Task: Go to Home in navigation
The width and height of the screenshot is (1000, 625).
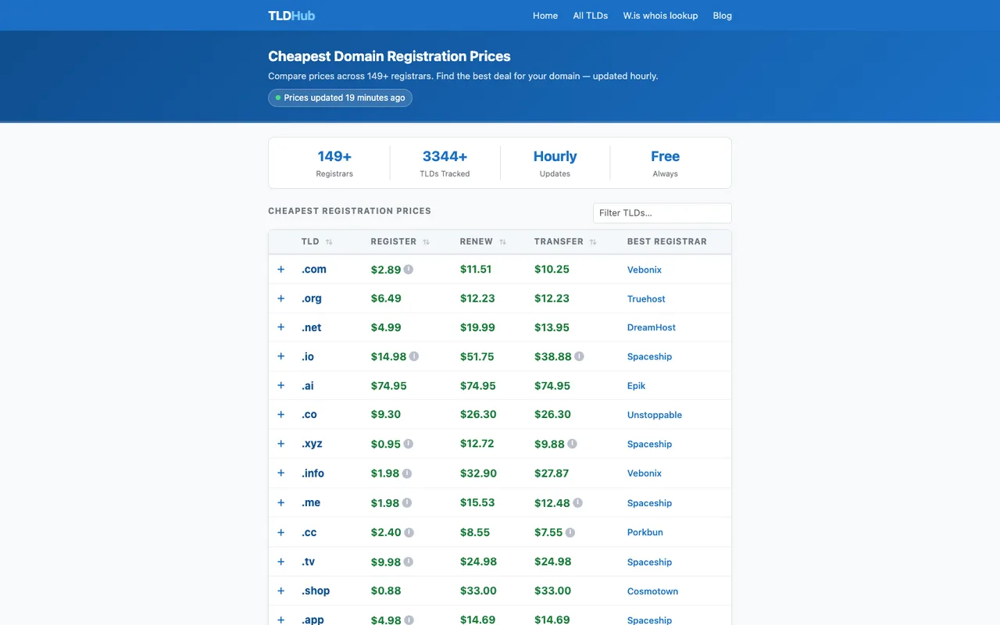Action: pyautogui.click(x=545, y=16)
